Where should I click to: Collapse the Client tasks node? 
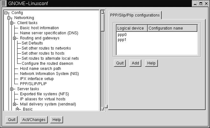pos(12,23)
